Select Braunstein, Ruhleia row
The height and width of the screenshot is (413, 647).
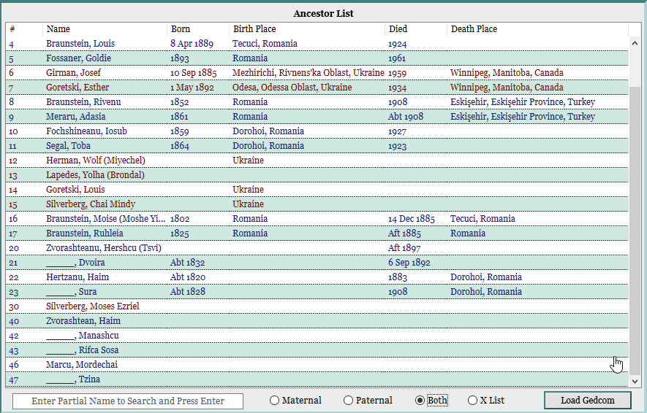(x=317, y=233)
